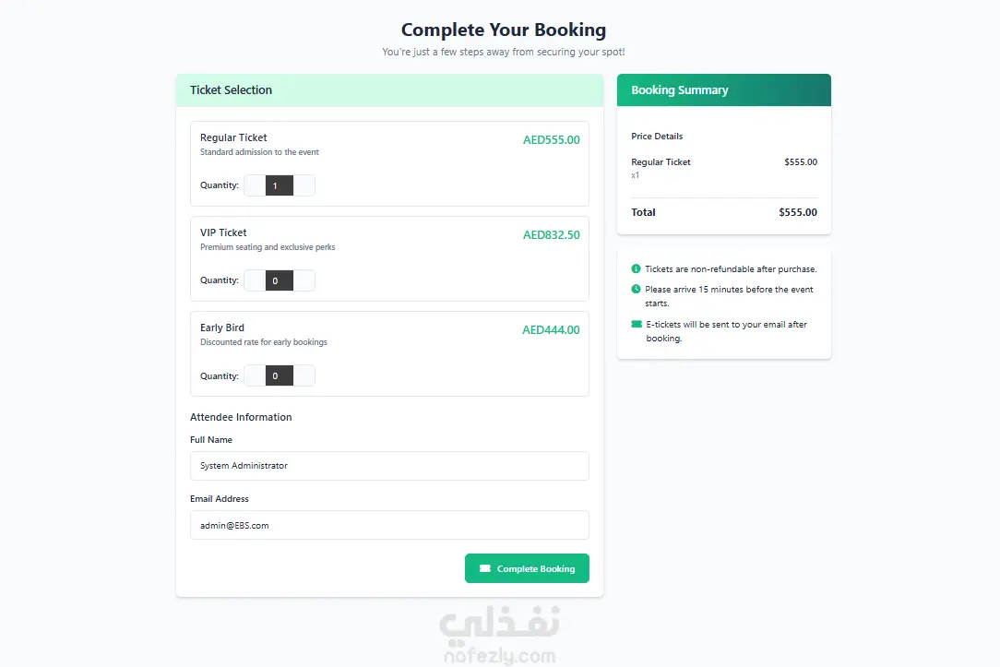
Task: Decrease Early Bird ticket quantity
Action: [255, 375]
